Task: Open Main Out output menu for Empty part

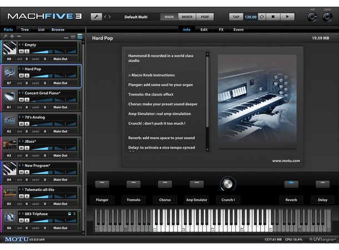Action: tap(61, 59)
